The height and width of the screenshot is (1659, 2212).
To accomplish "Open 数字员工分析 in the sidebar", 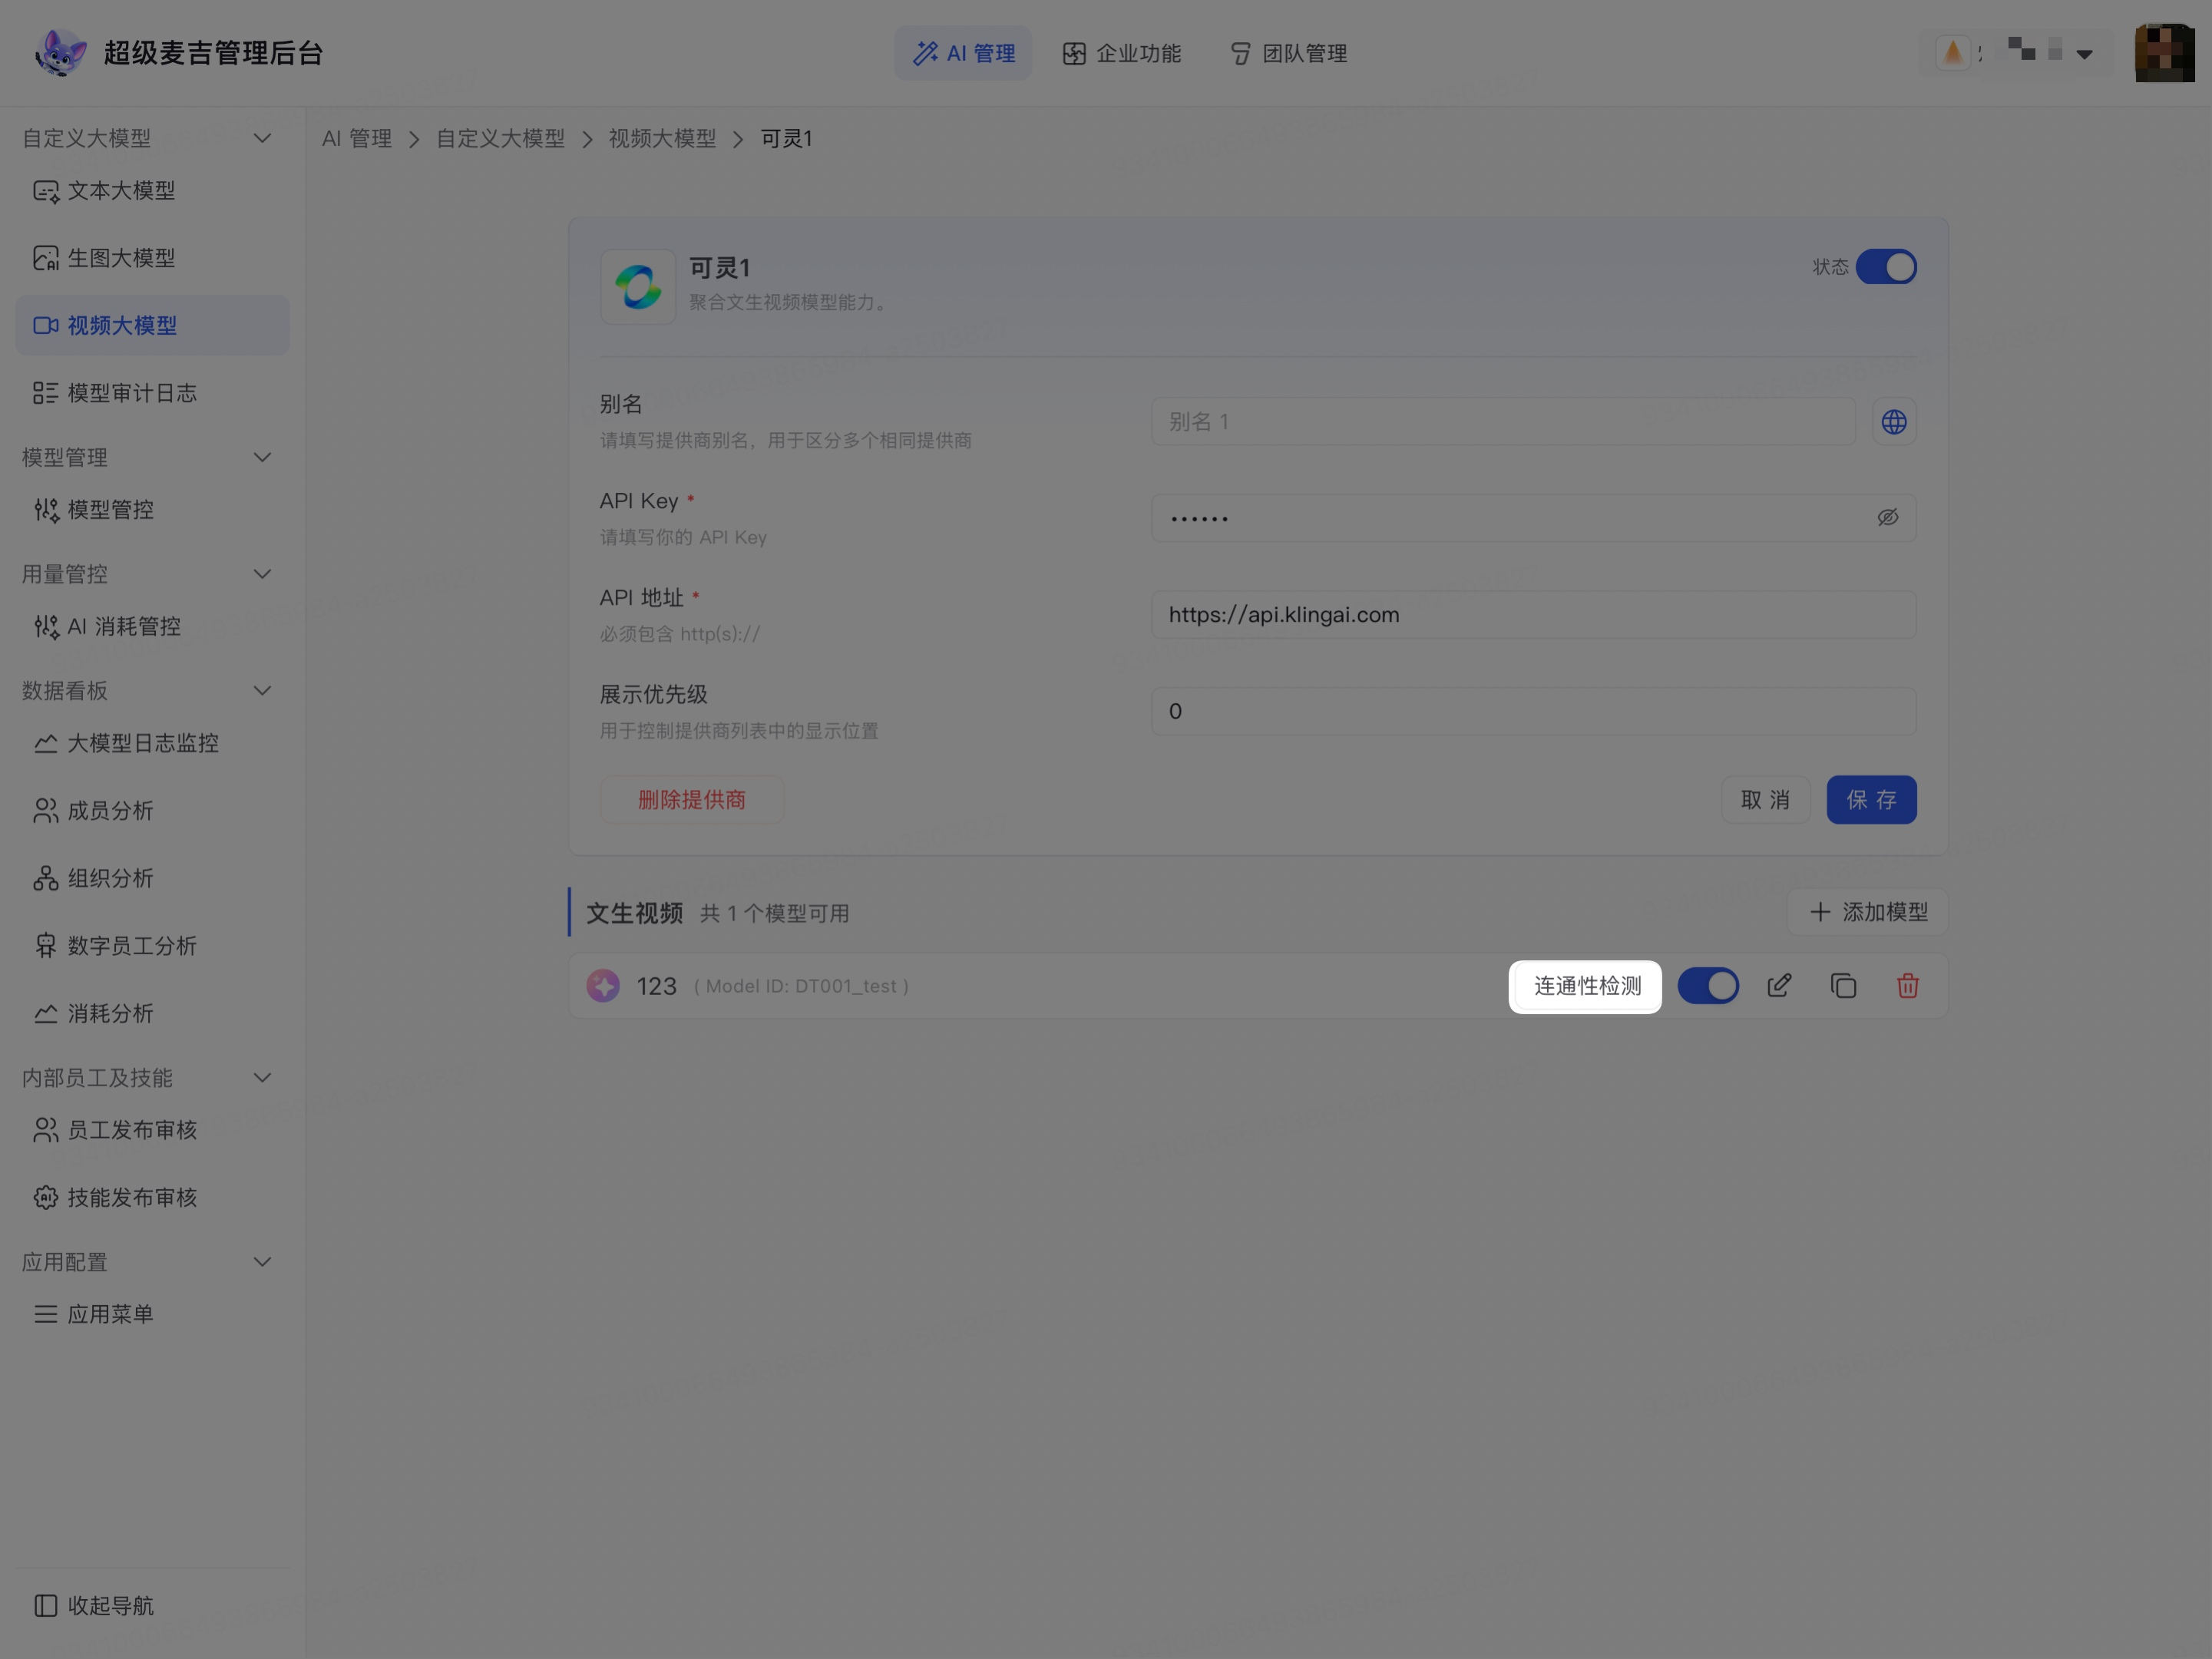I will click(152, 946).
